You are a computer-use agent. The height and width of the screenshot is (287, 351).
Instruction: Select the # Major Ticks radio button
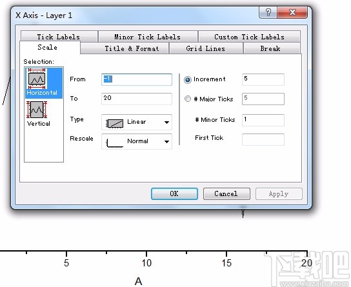[188, 99]
